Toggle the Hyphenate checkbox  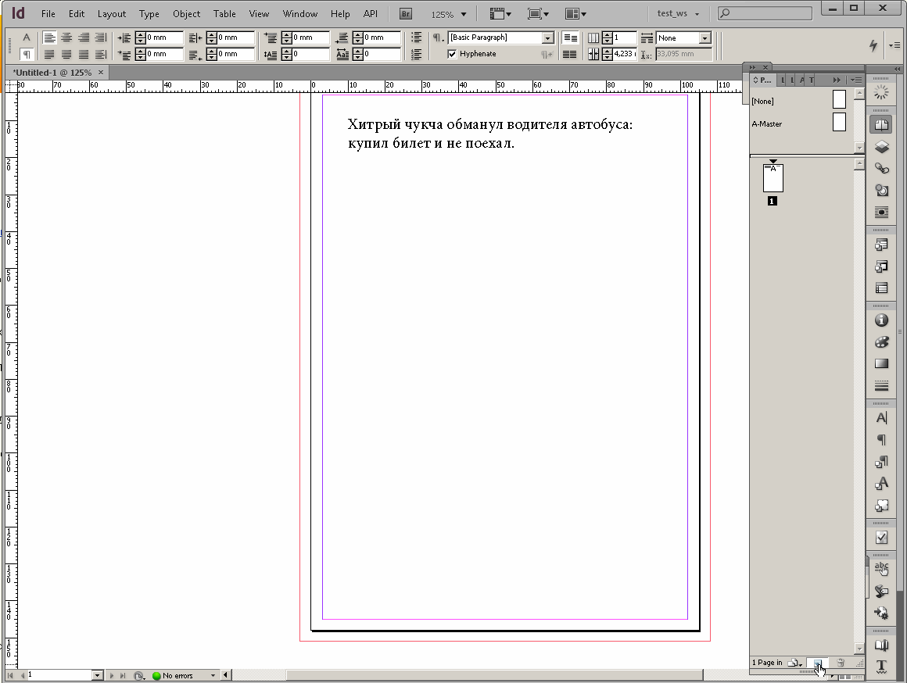coord(453,54)
